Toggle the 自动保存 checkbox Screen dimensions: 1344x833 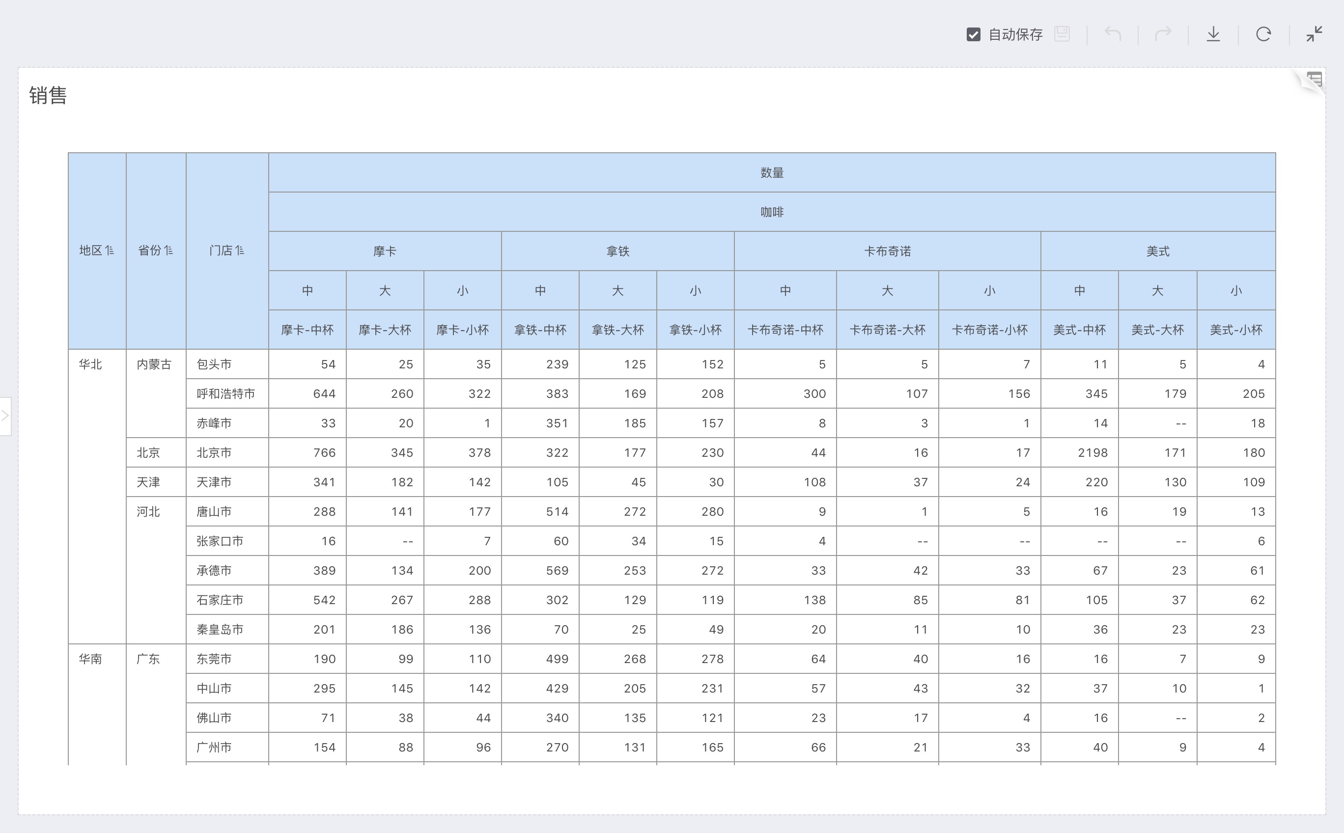[x=973, y=35]
